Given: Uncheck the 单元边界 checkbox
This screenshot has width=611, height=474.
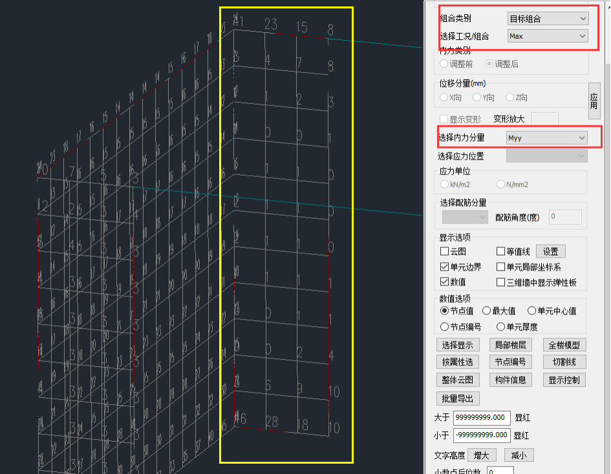Looking at the screenshot, I should (445, 267).
